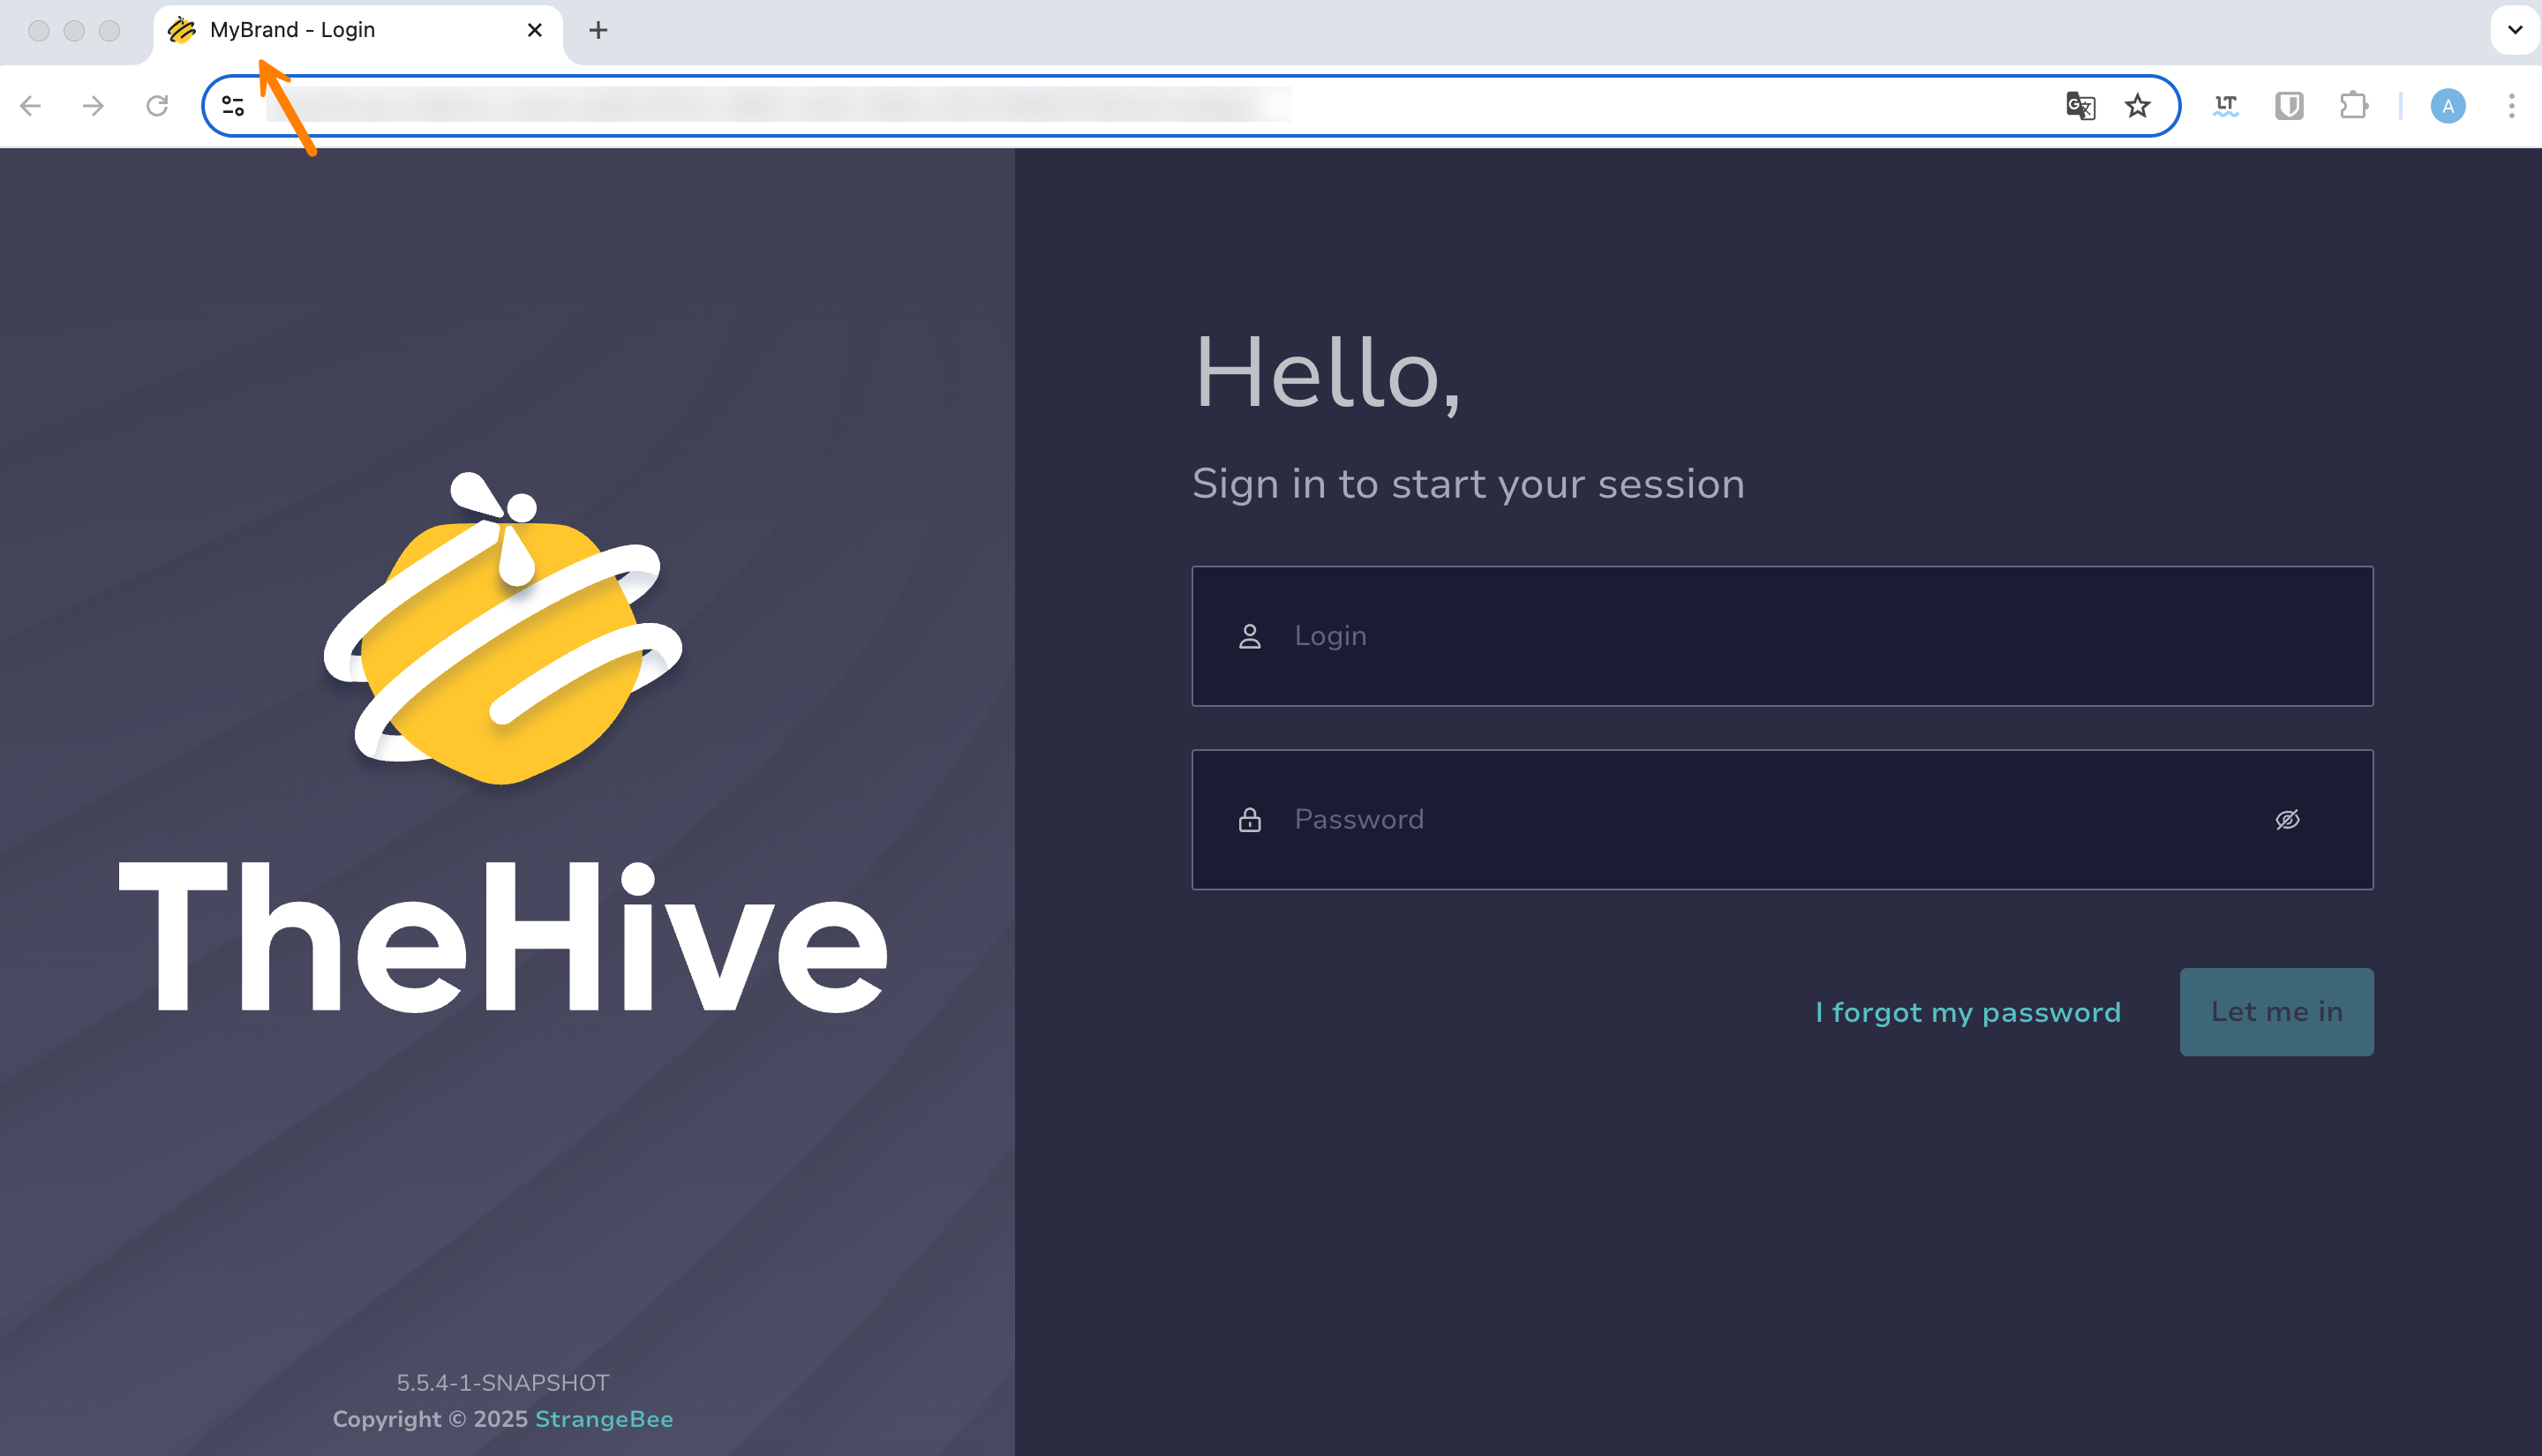
Task: Click the browser forward arrow
Action: click(x=93, y=106)
